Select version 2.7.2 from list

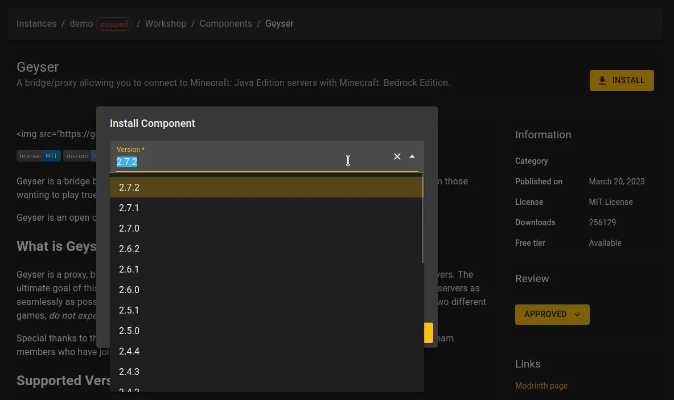[x=266, y=187]
